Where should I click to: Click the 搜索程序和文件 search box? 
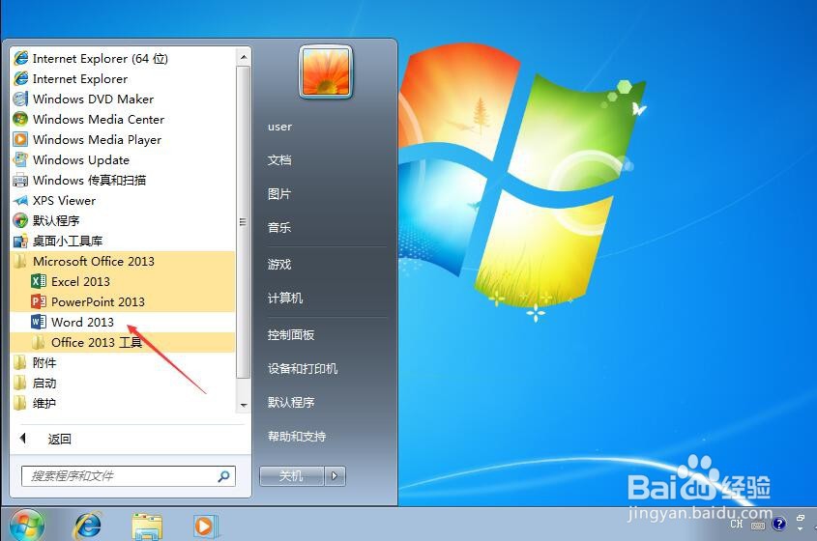pyautogui.click(x=129, y=476)
